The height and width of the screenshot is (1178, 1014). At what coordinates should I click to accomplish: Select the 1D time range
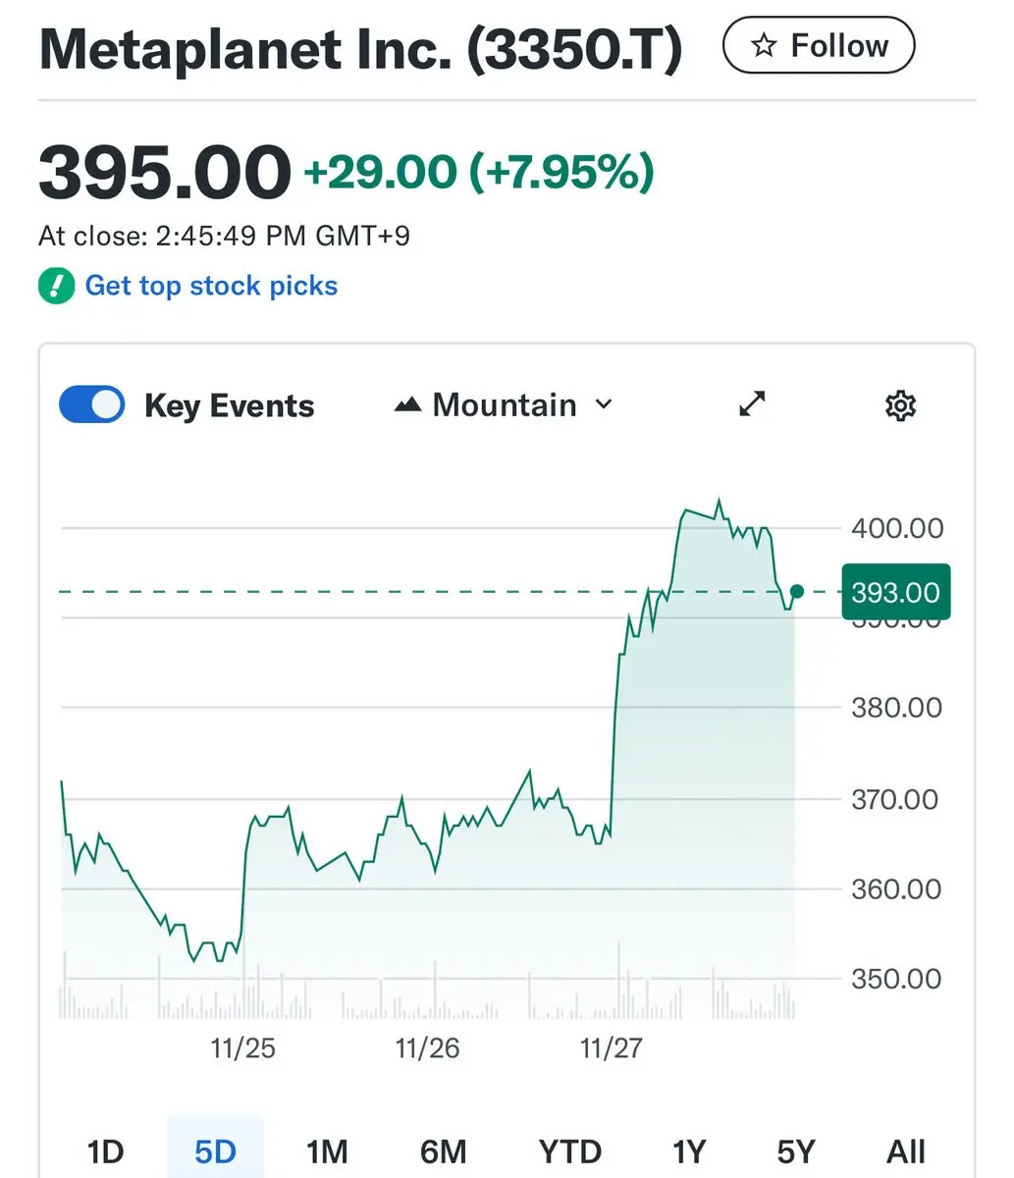click(105, 1151)
